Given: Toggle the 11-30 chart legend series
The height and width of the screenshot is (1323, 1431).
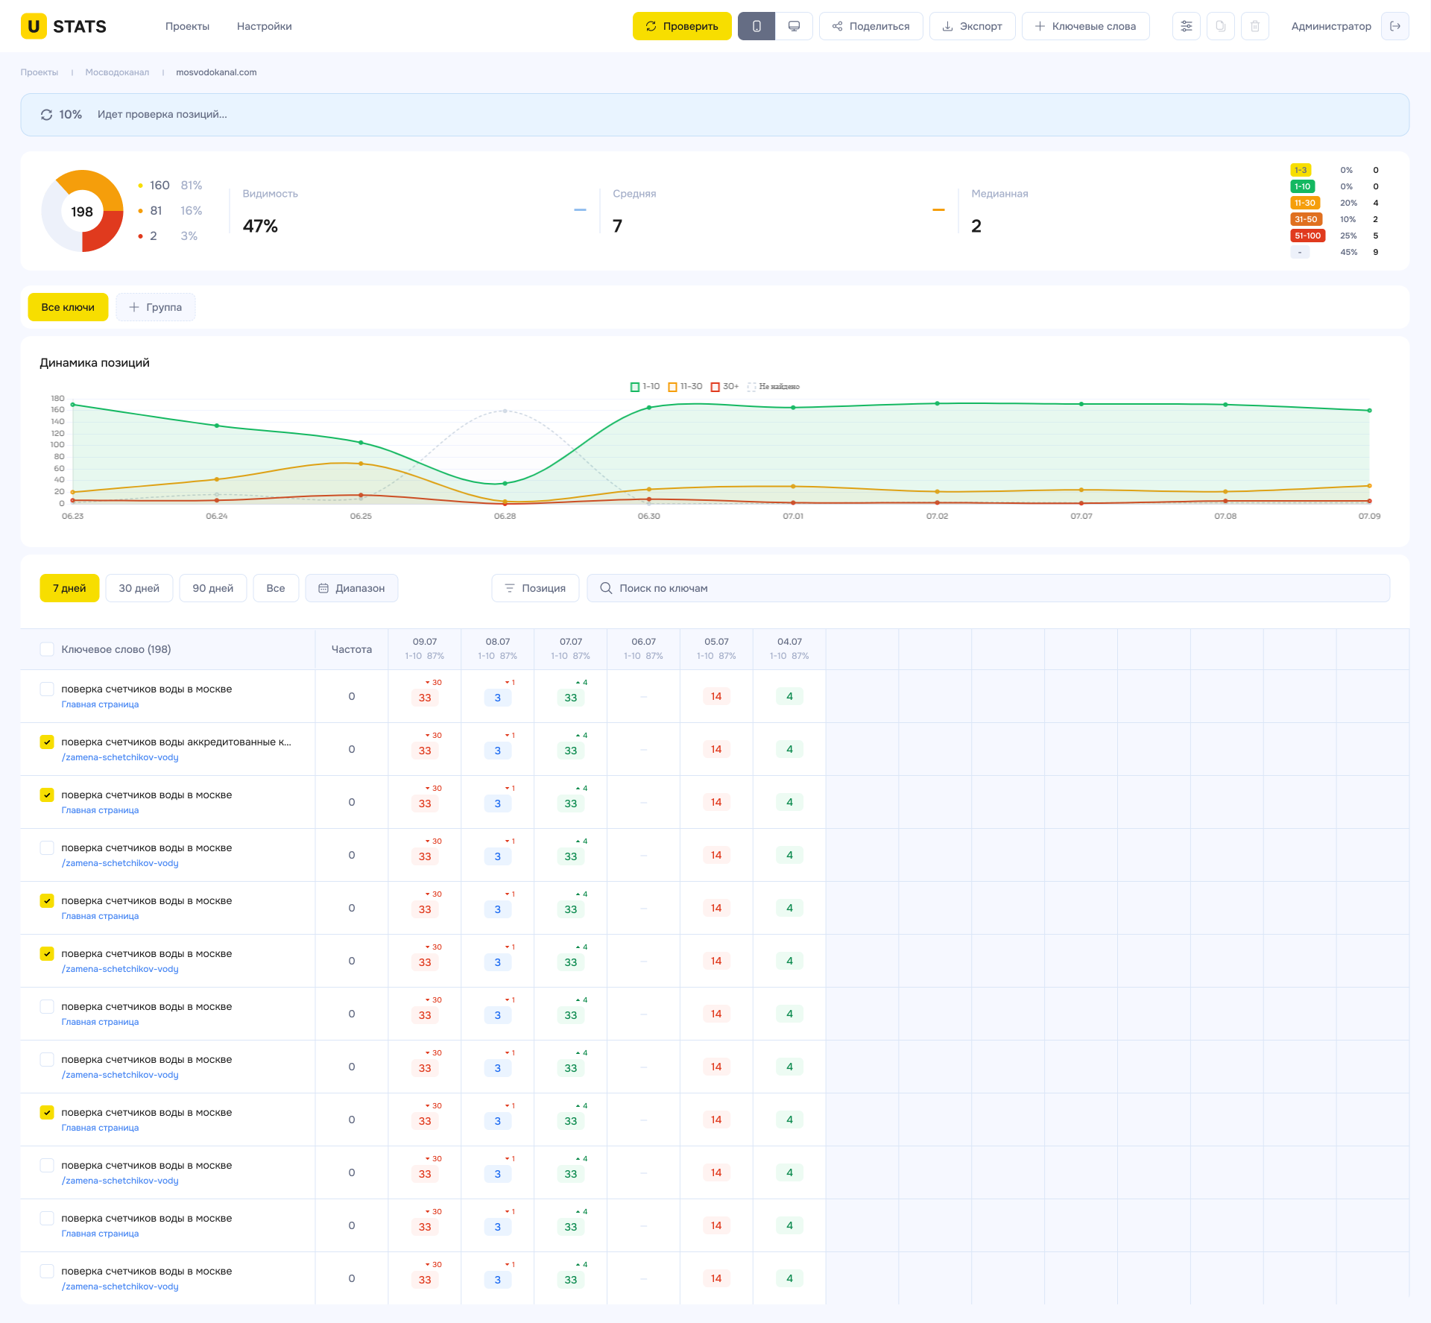Looking at the screenshot, I should [685, 386].
